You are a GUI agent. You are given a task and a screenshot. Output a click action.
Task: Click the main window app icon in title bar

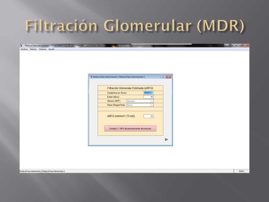click(21, 45)
